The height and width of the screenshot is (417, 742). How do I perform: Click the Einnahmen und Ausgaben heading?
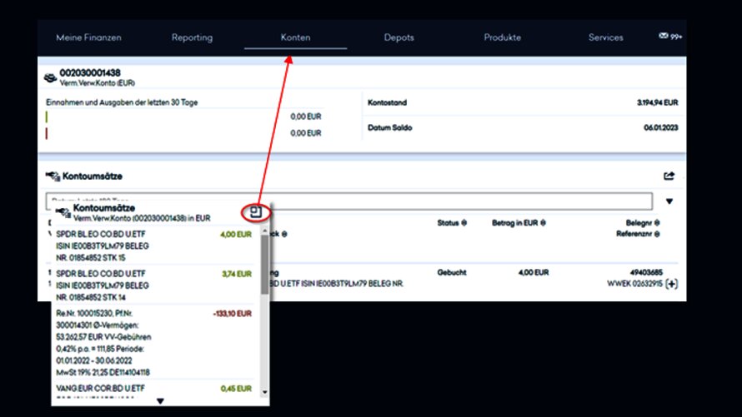(122, 102)
